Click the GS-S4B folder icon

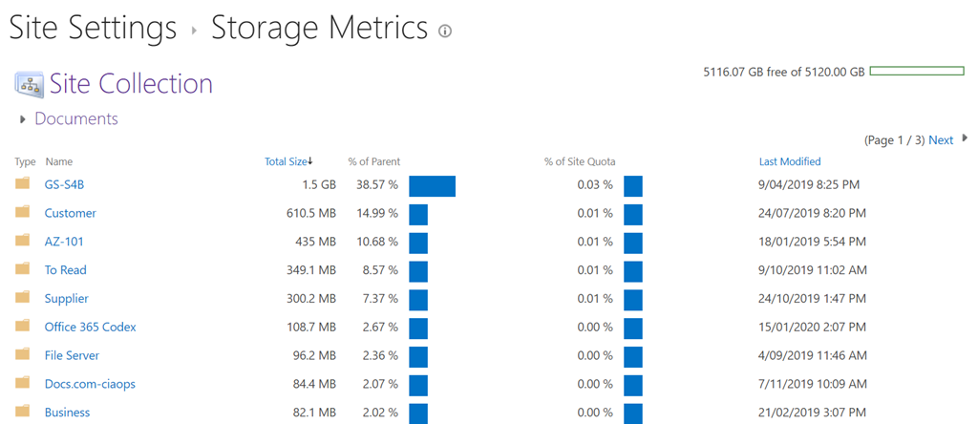click(x=23, y=184)
